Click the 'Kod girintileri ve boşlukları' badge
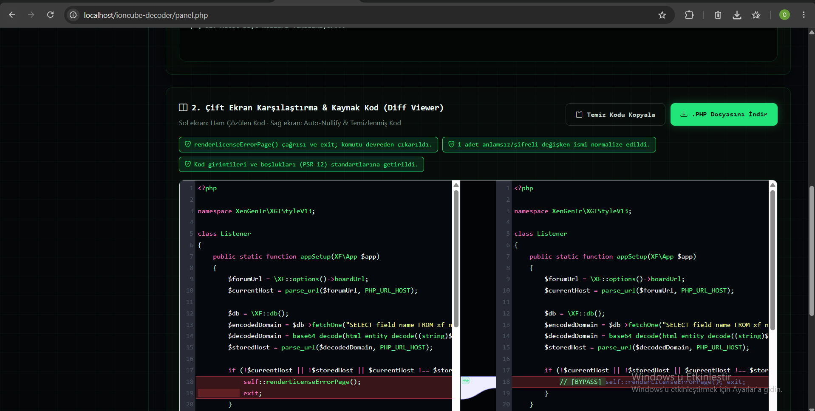The height and width of the screenshot is (411, 815). pos(301,164)
